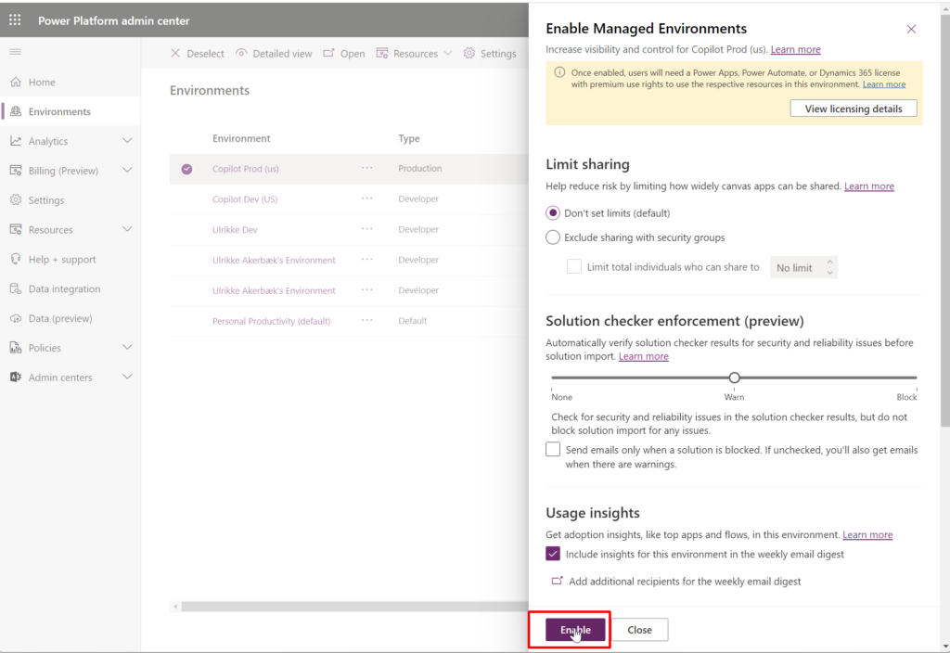The width and height of the screenshot is (950, 653).
Task: Click the Deselect X icon in the toolbar
Action: click(175, 53)
